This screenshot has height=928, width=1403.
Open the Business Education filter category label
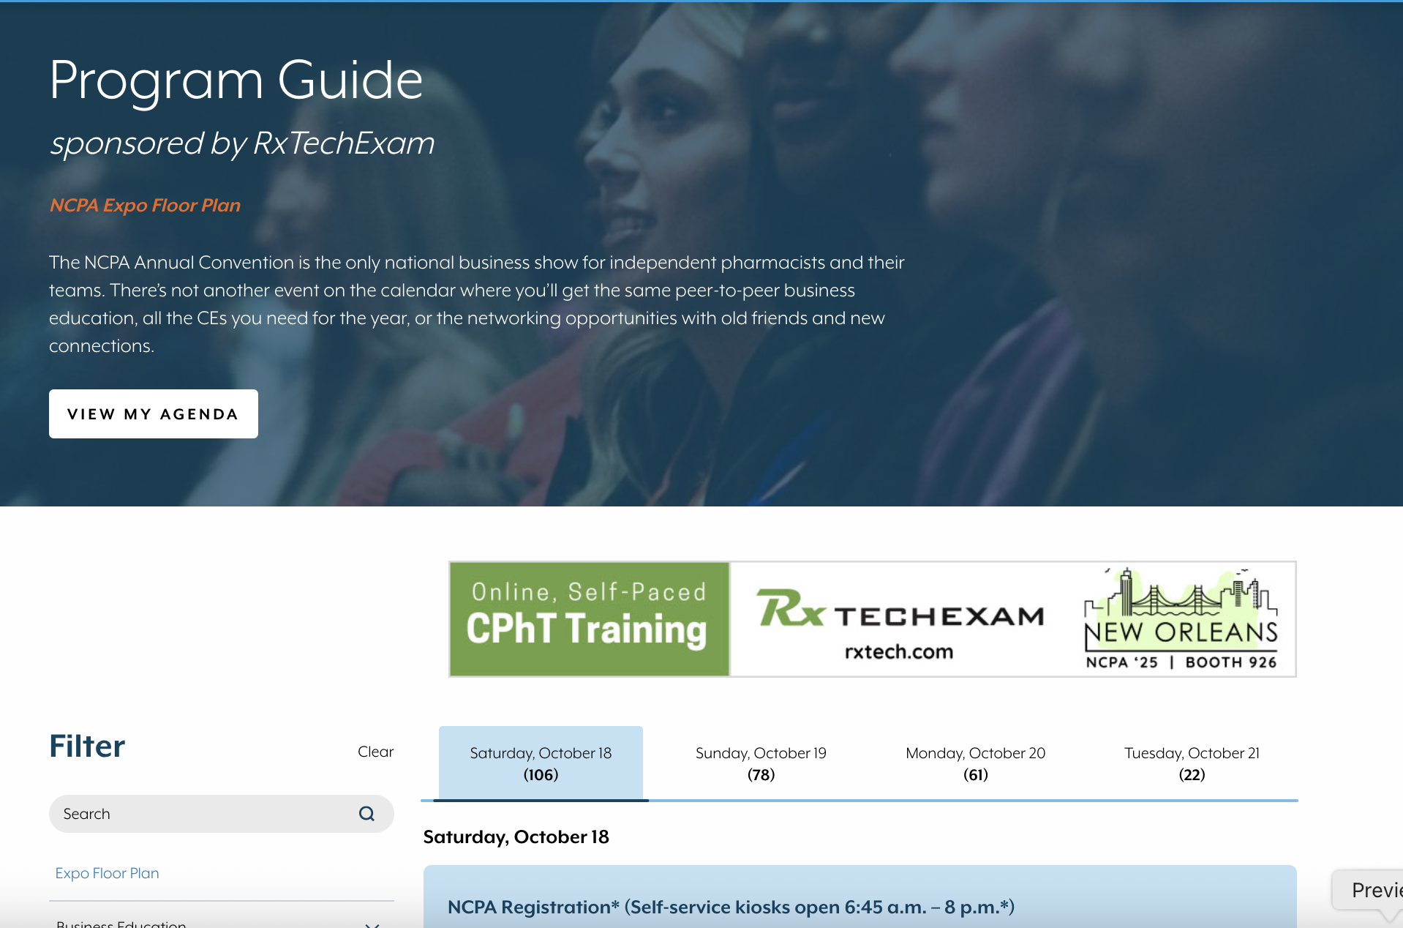(121, 924)
